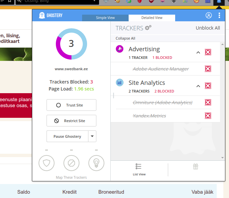Collapse the Site Analytics category
229x198 pixels.
coord(198,86)
